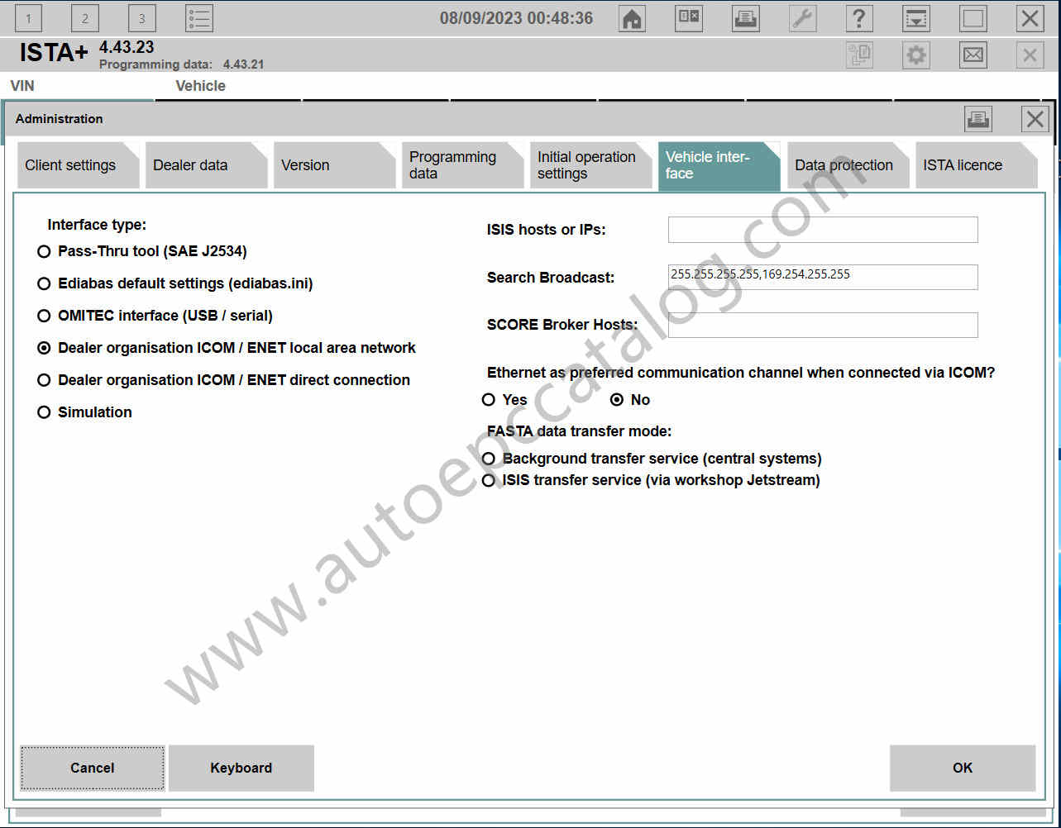Click the SCORE Broker Hosts field
1061x828 pixels.
(x=823, y=325)
